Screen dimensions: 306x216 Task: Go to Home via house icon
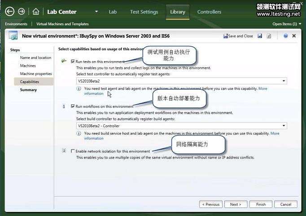[x=36, y=12]
